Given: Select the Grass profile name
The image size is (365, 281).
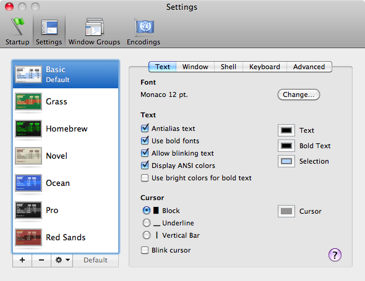Looking at the screenshot, I should 56,101.
